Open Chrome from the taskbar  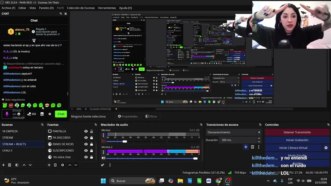pyautogui.click(x=218, y=181)
